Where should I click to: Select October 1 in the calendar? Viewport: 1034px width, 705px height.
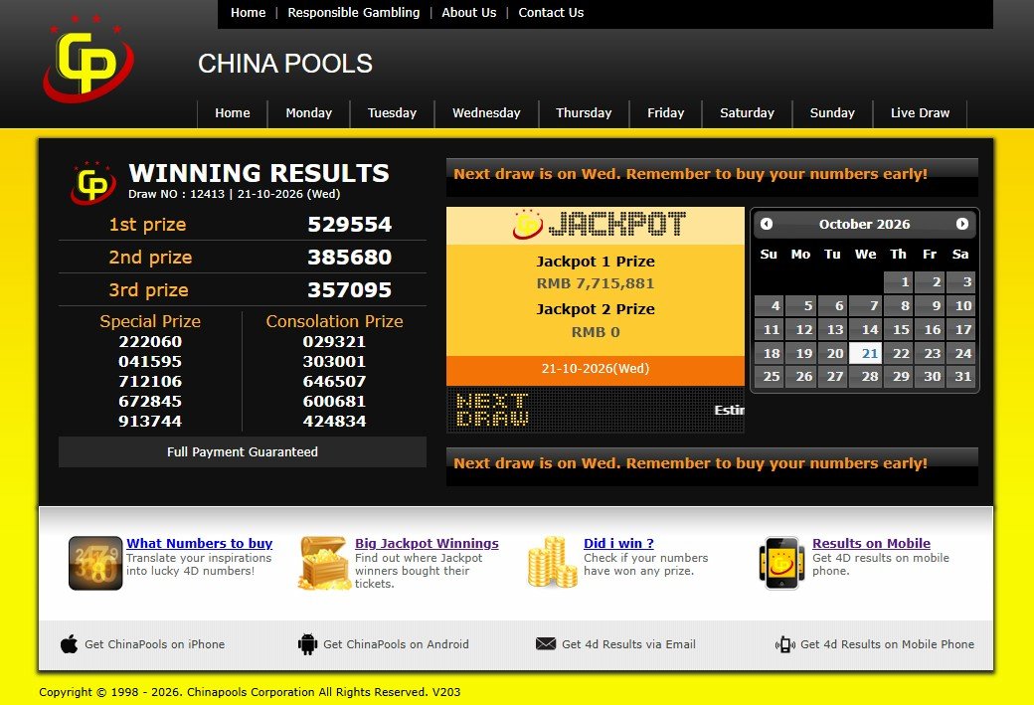tap(898, 282)
